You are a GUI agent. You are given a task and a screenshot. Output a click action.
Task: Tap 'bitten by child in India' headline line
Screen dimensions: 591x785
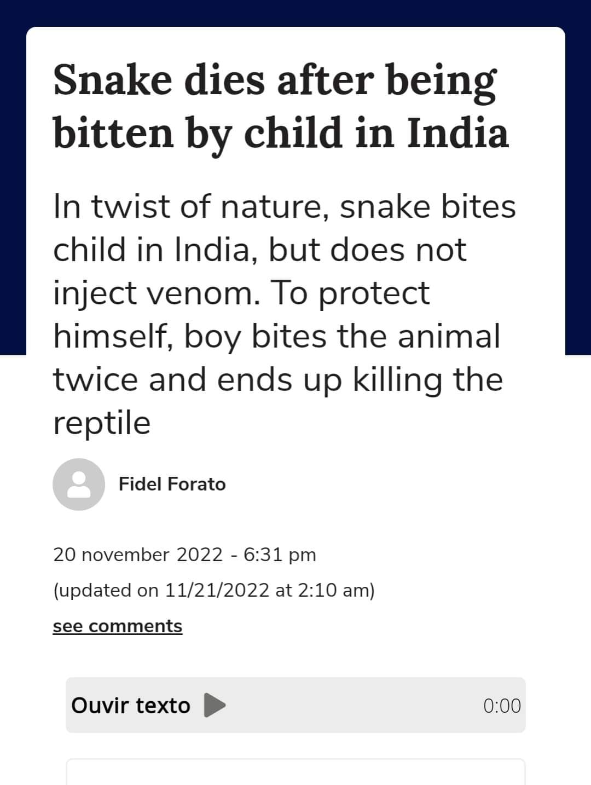[281, 134]
